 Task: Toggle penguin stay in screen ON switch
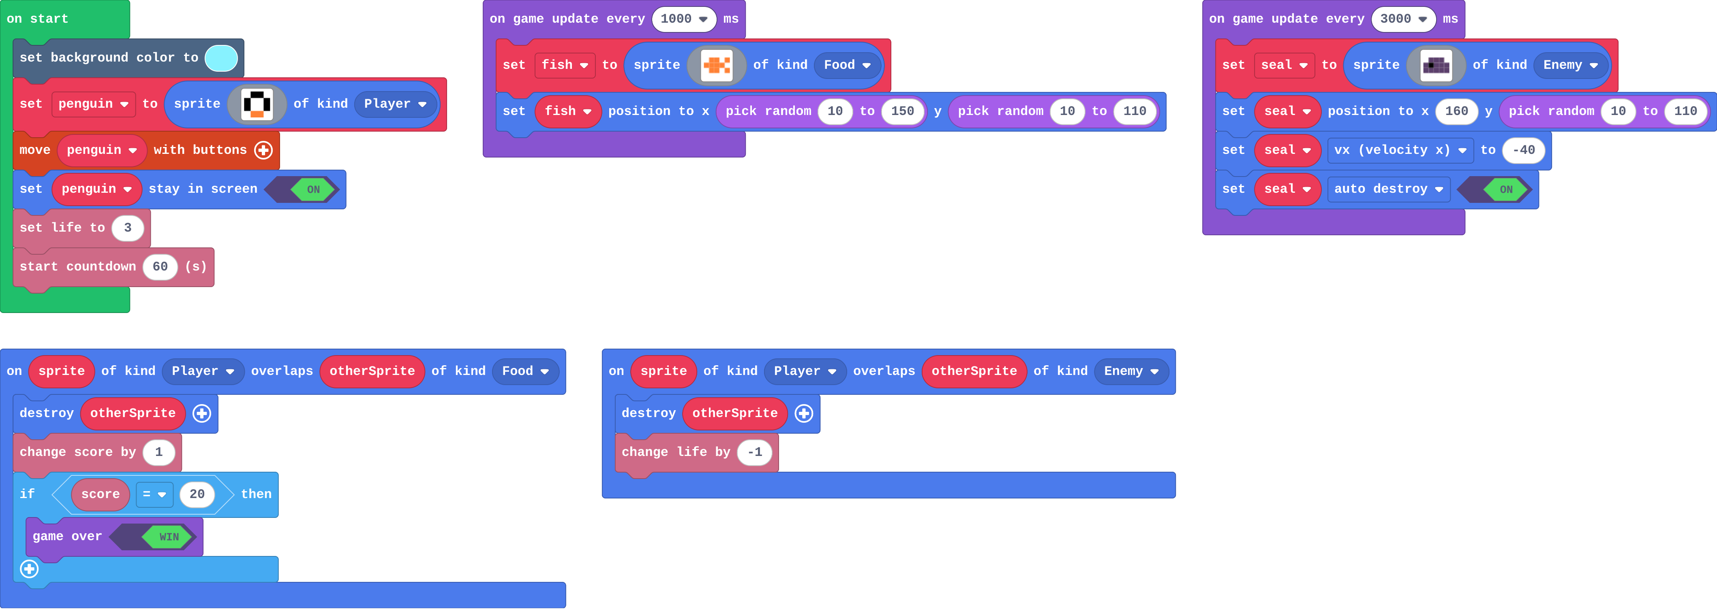coord(302,190)
